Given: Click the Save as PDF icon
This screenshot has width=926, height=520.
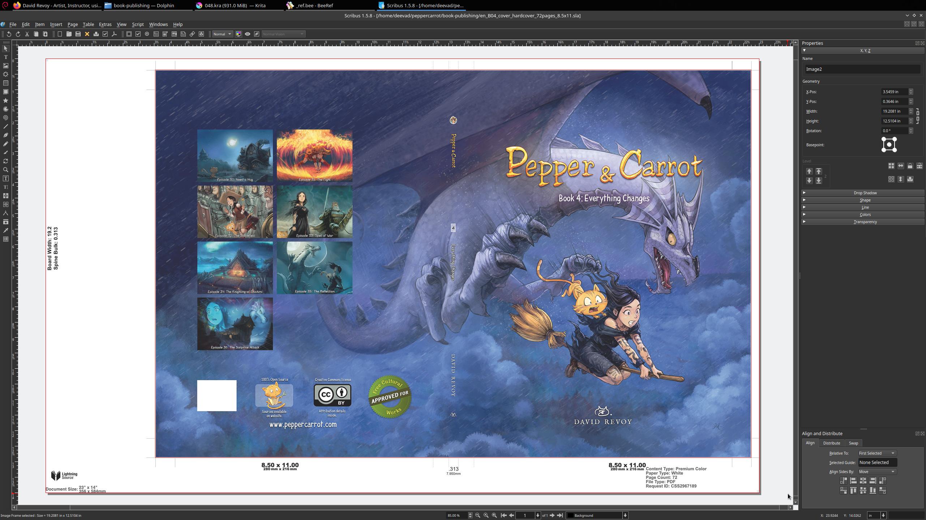Looking at the screenshot, I should point(114,34).
